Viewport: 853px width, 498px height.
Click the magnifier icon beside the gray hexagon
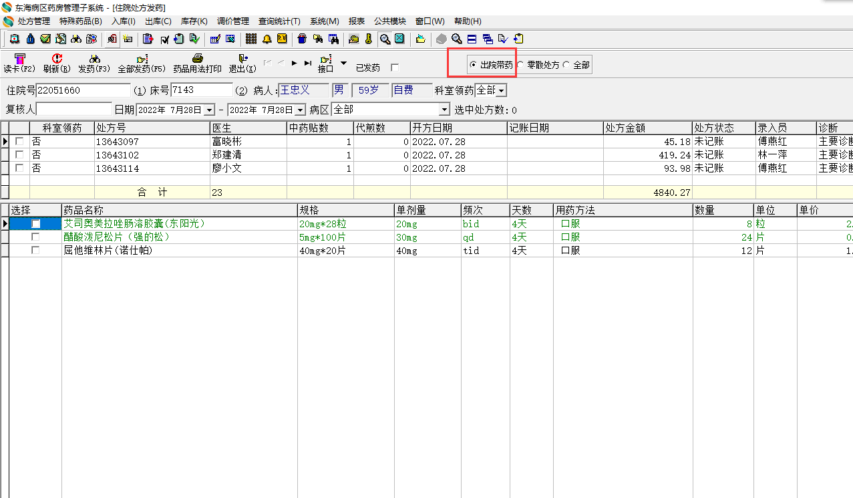click(456, 39)
